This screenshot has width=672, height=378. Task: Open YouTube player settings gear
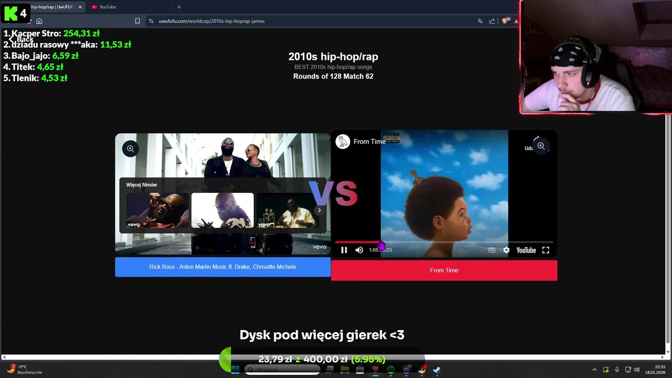[x=506, y=250]
